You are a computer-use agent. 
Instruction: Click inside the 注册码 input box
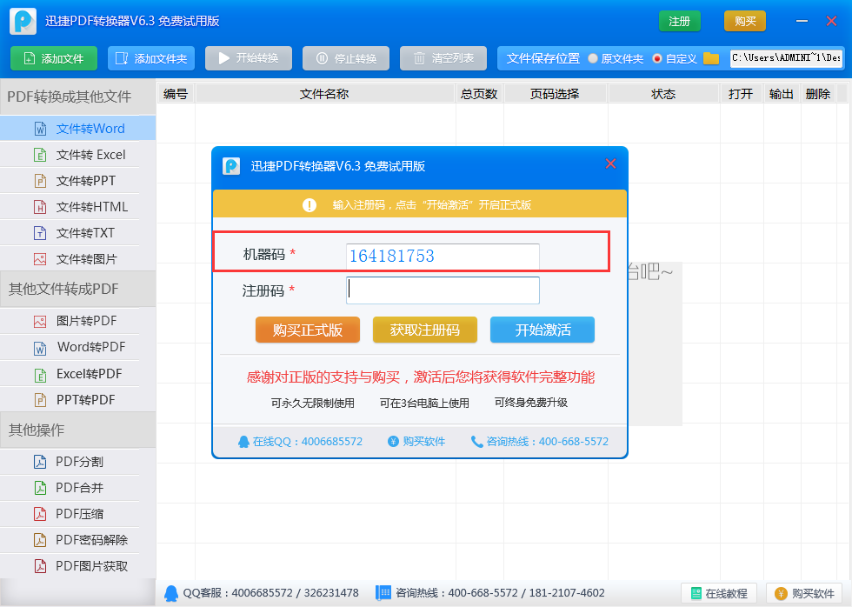(443, 290)
